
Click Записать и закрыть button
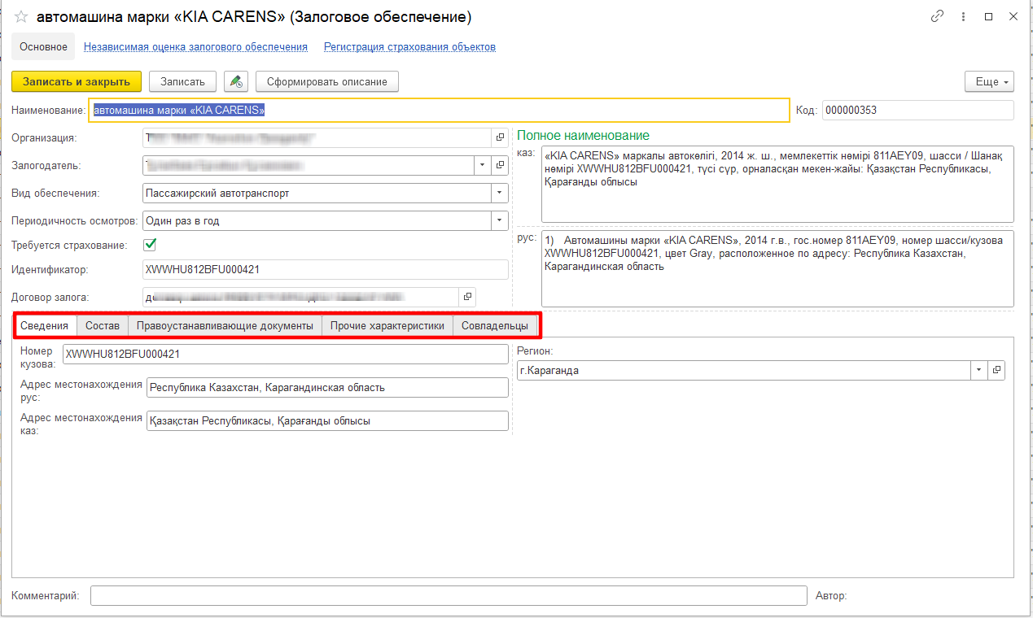point(77,81)
